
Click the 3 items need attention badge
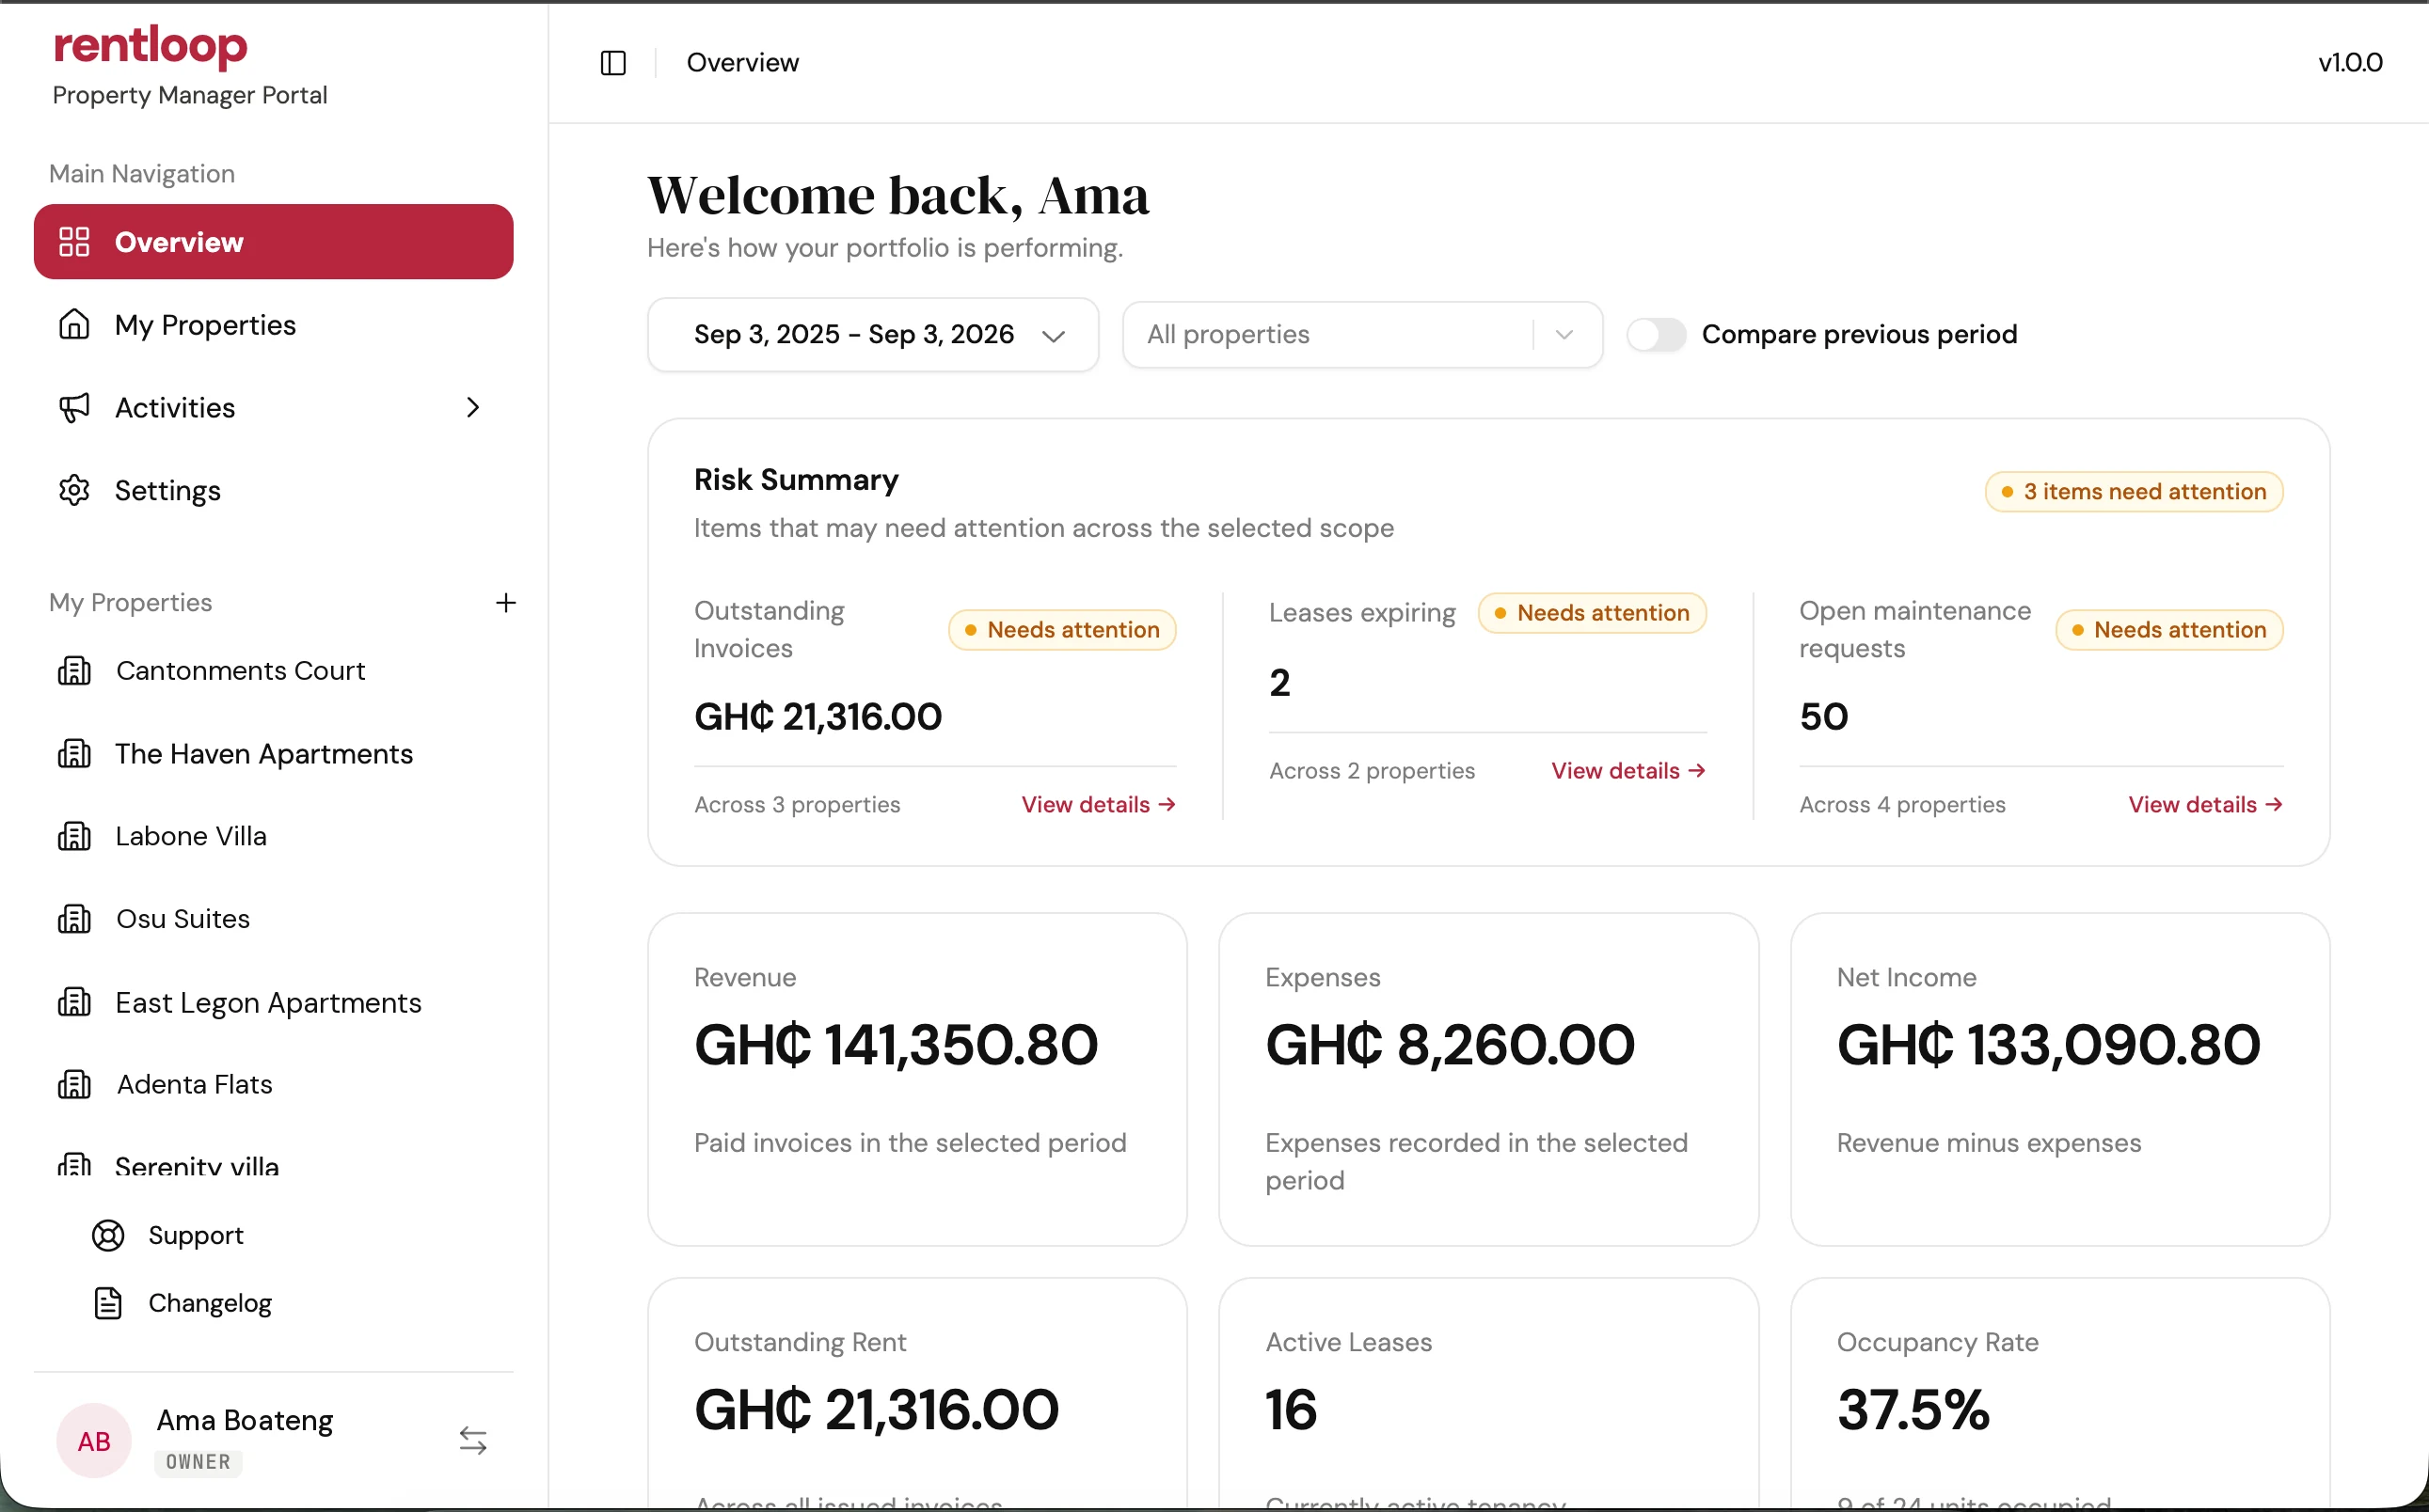point(2134,491)
